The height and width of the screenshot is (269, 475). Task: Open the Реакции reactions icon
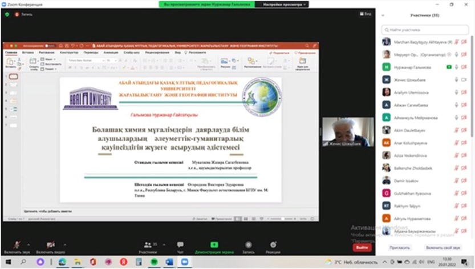273,244
